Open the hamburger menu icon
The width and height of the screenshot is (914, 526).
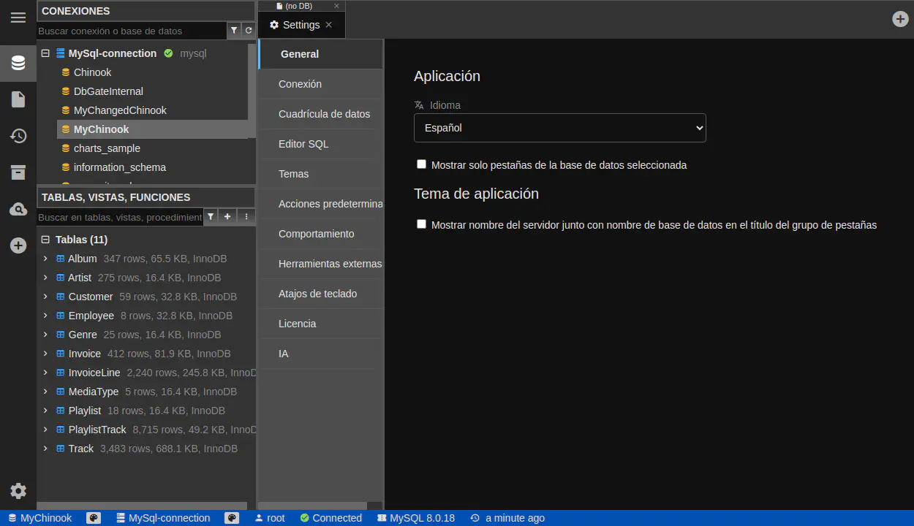(x=18, y=18)
